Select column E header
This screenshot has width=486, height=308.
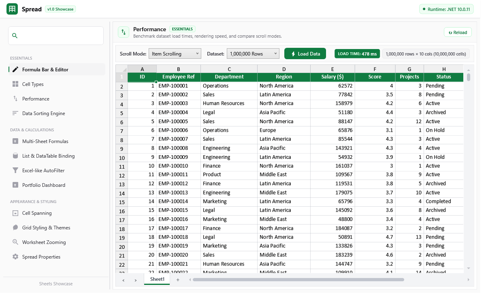(x=333, y=69)
